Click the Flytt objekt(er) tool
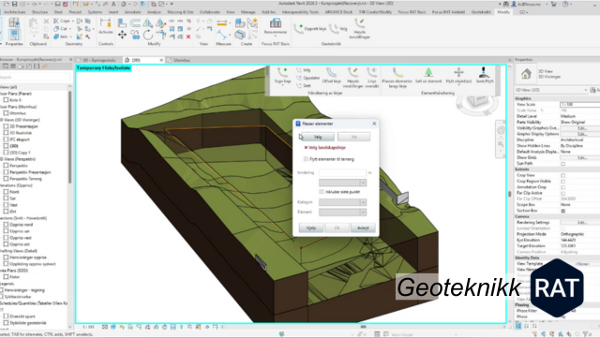The width and height of the screenshot is (600, 338). (458, 75)
